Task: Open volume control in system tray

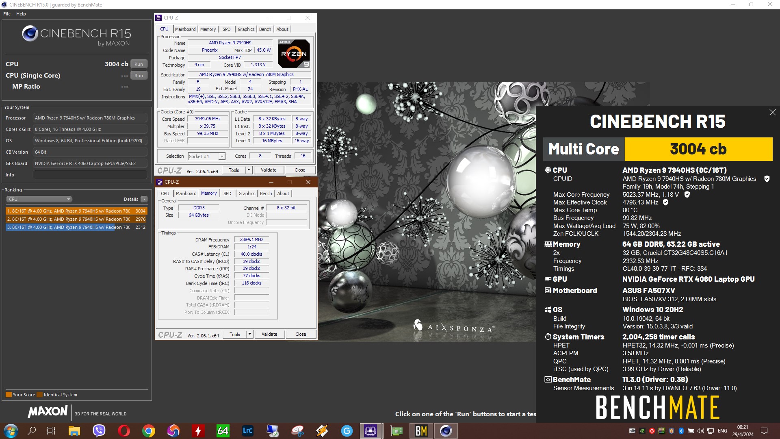Action: click(x=700, y=431)
